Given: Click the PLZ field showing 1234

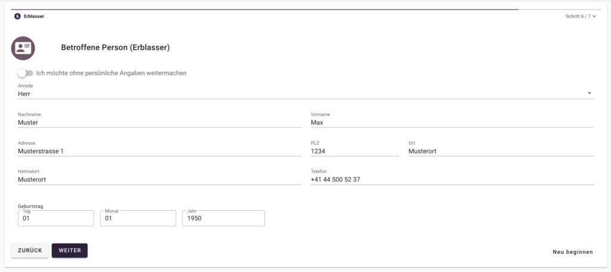Looking at the screenshot, I should point(354,151).
